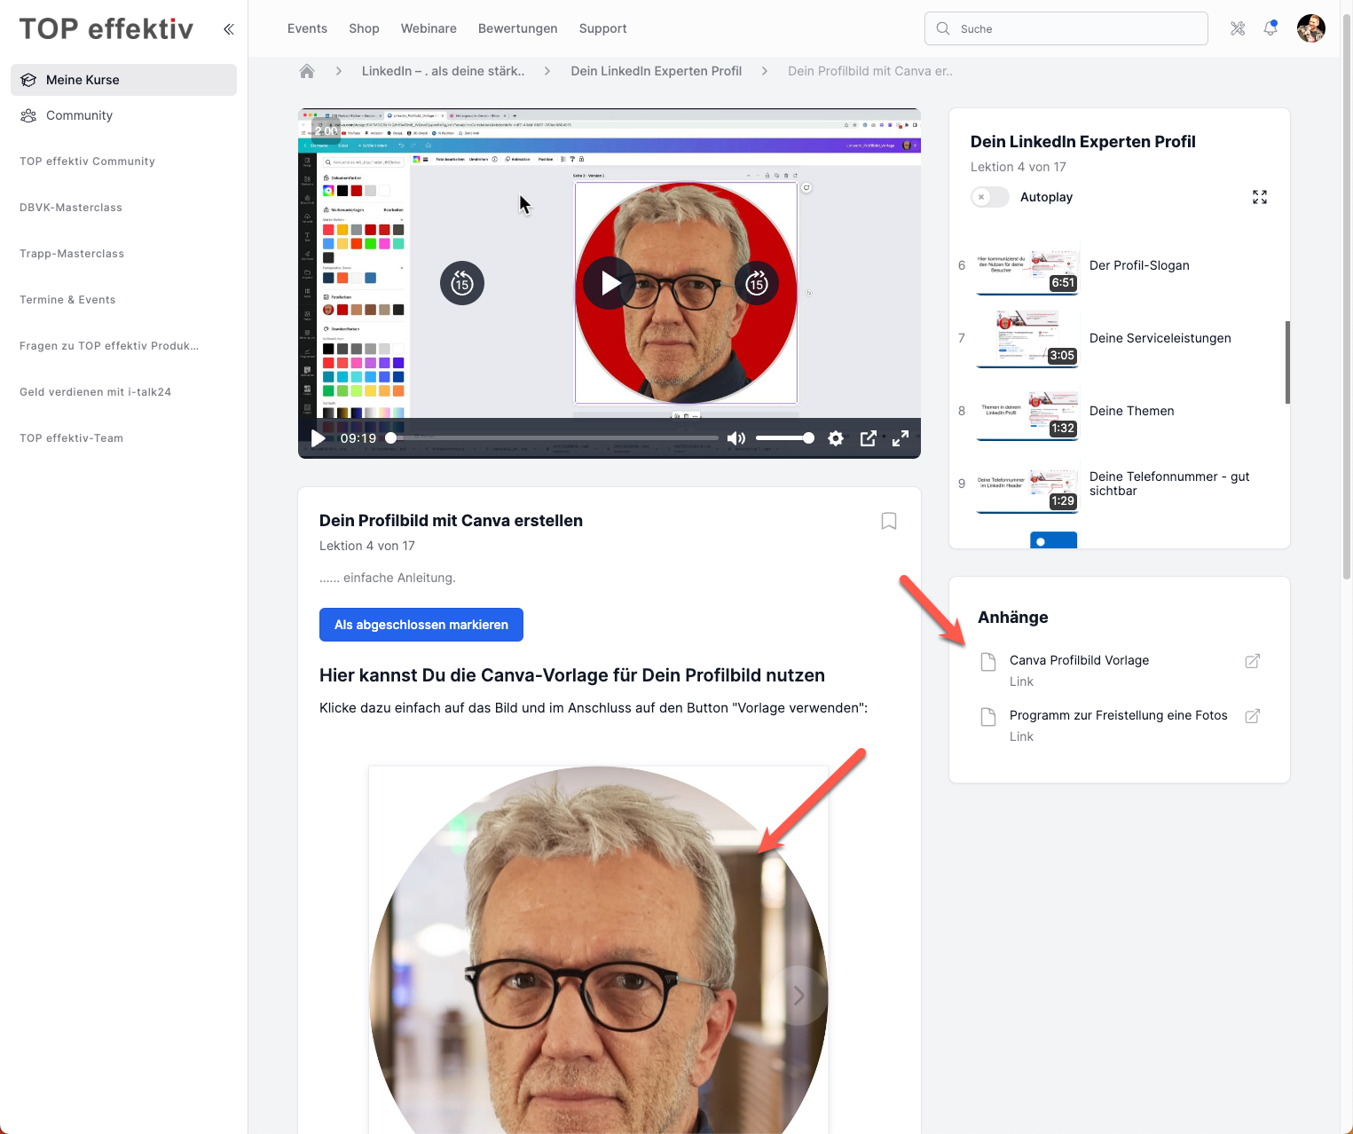This screenshot has width=1353, height=1134.
Task: Open lesson Der Profil-Slogan
Action: click(1139, 265)
